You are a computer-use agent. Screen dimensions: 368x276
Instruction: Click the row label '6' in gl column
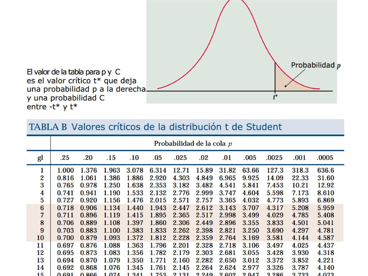(42, 208)
